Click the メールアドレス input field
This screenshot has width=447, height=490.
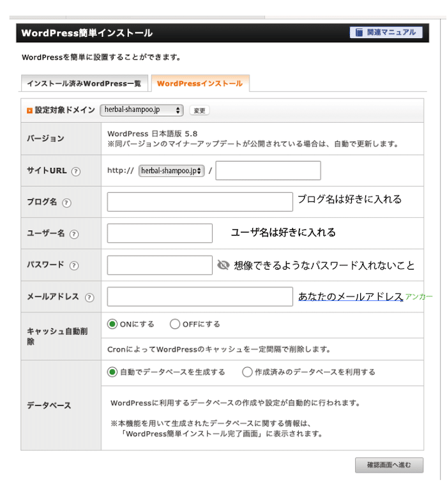pos(200,296)
